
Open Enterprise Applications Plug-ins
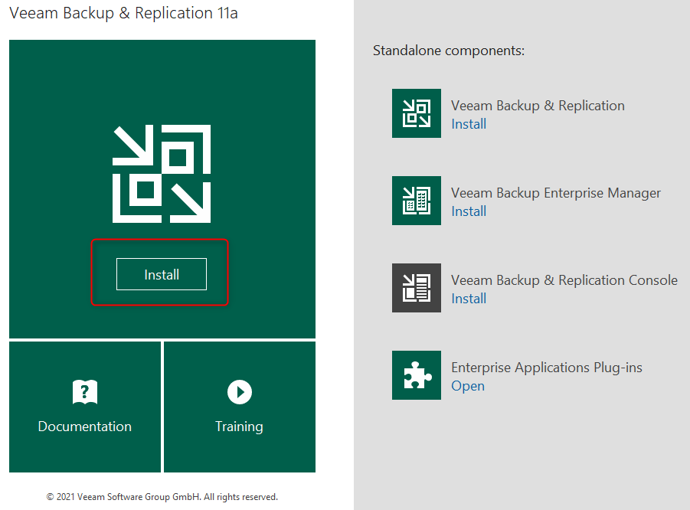pyautogui.click(x=468, y=386)
